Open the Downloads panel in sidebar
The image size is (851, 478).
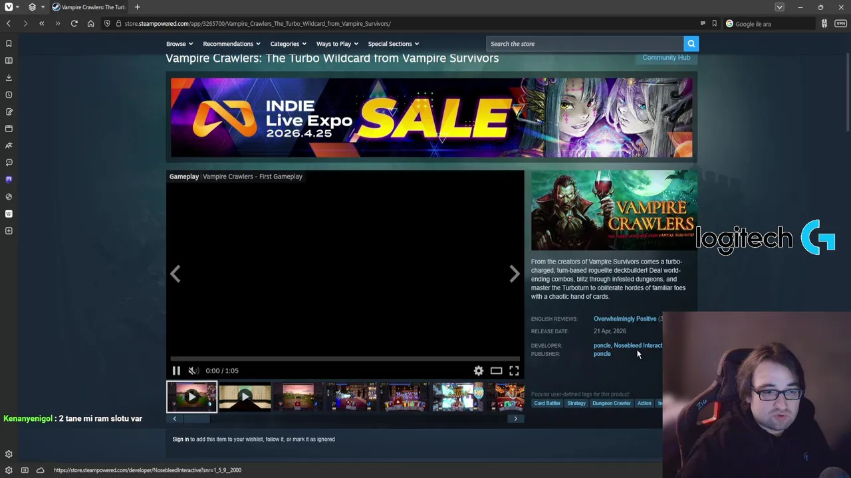(x=9, y=78)
